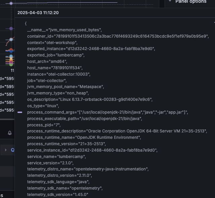
Task: Click the tooltip timestamp 2025-04-03 11:12:20
Action: 38,12
